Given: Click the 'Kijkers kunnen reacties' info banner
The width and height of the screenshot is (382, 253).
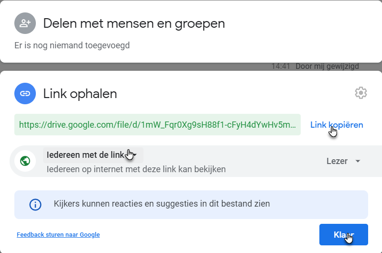Looking at the screenshot, I should pos(191,205).
